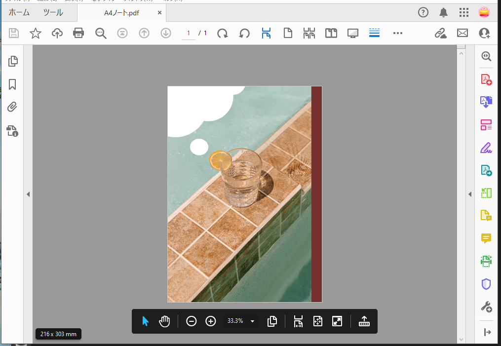Open page thumbnails panel

(x=13, y=61)
